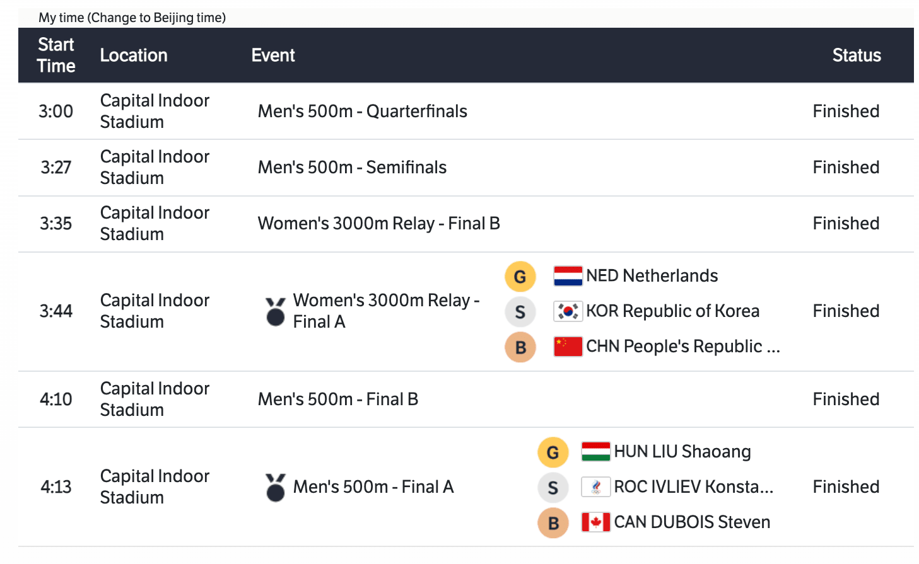Open Women's 3000m Relay - Final B
Image resolution: width=919 pixels, height=564 pixels.
point(378,224)
